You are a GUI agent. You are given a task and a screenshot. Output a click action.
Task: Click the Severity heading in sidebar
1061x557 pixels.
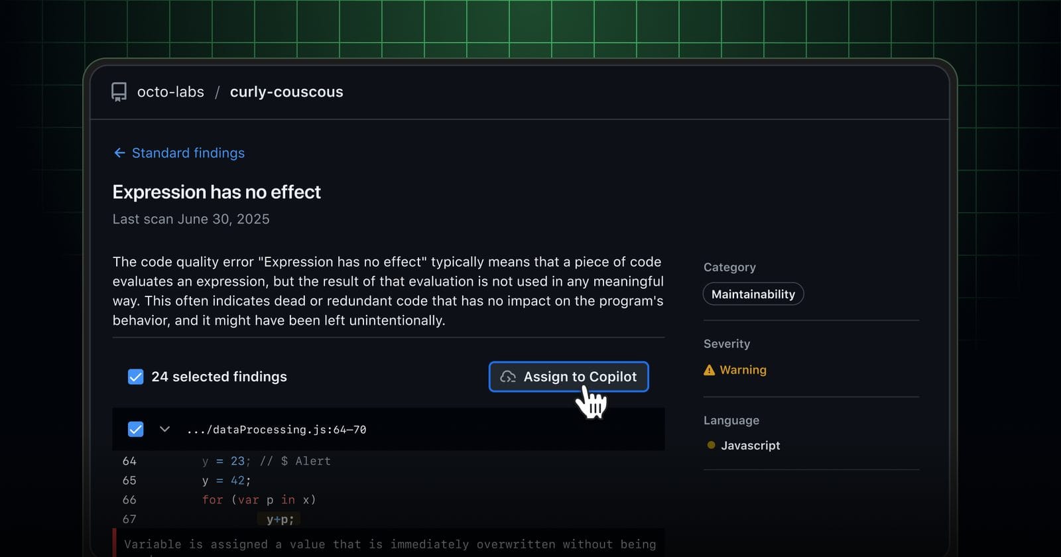727,343
